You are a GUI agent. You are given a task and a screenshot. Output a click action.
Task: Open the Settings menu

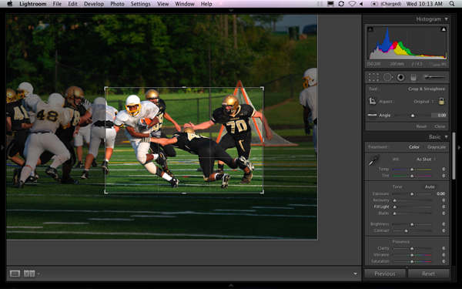click(x=140, y=4)
